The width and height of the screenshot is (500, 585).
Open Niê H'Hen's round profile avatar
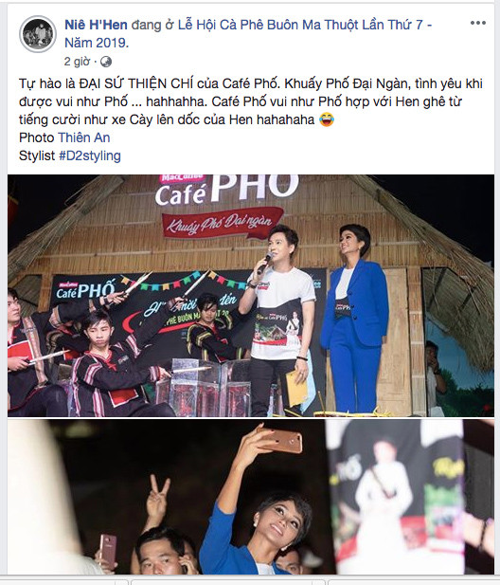click(x=38, y=34)
